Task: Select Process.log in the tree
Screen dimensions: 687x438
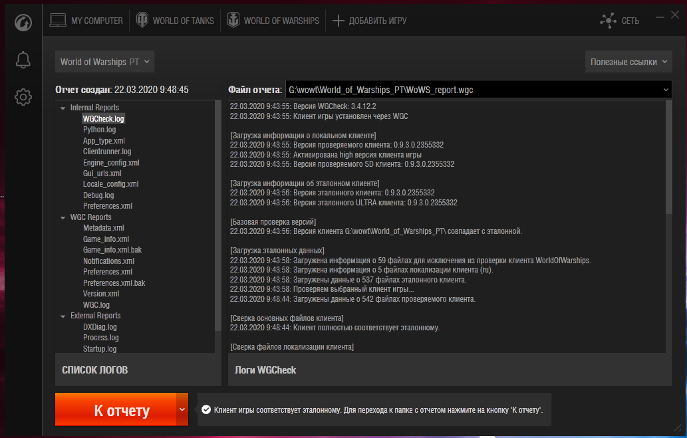Action: click(101, 337)
